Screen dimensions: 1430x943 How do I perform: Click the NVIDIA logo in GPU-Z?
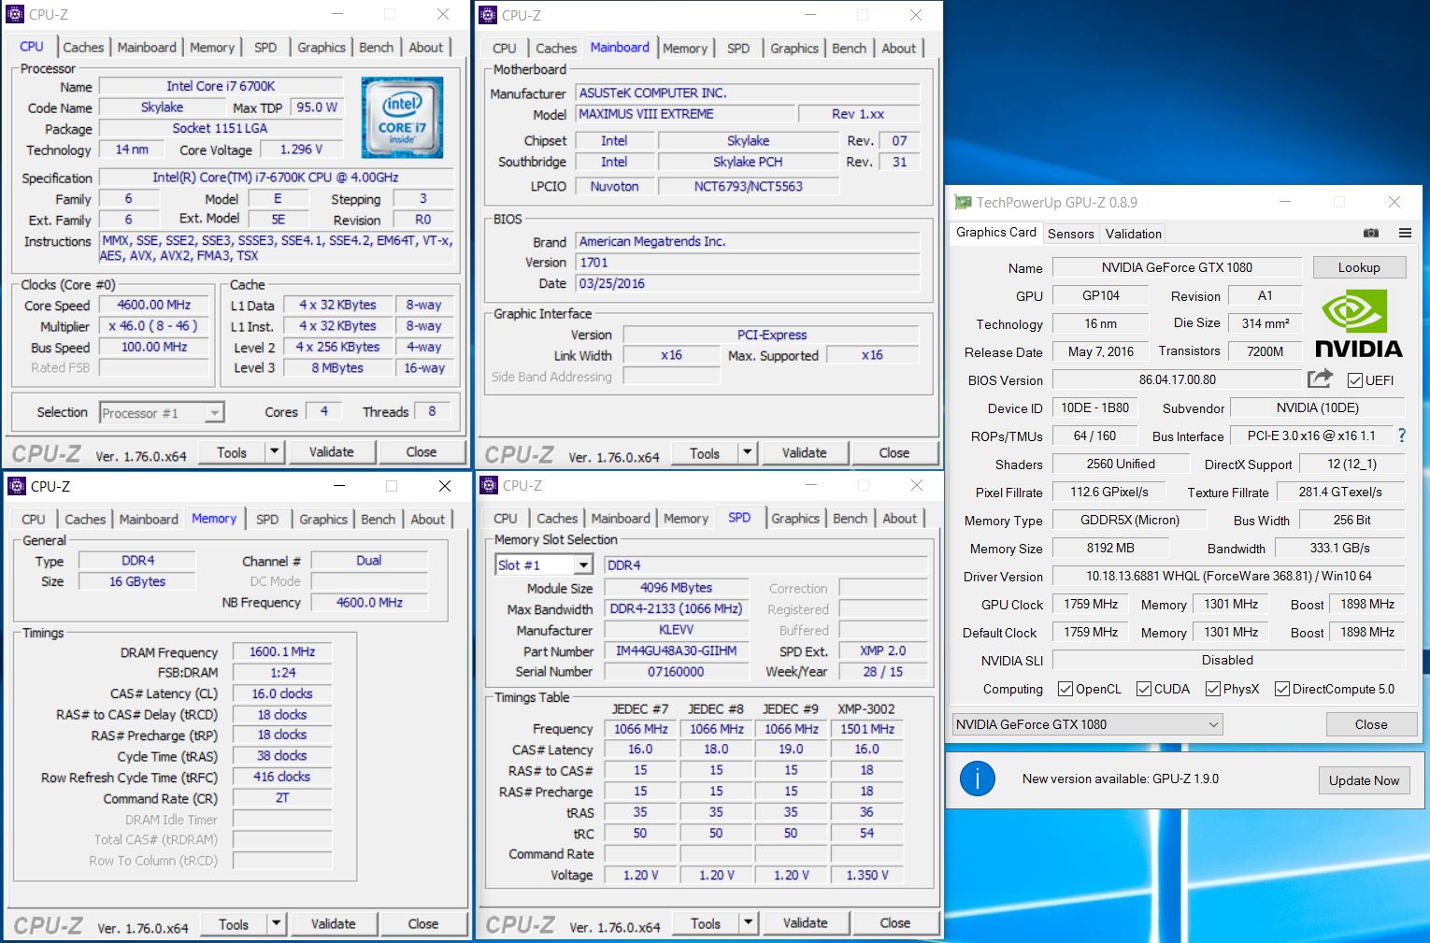coord(1358,323)
